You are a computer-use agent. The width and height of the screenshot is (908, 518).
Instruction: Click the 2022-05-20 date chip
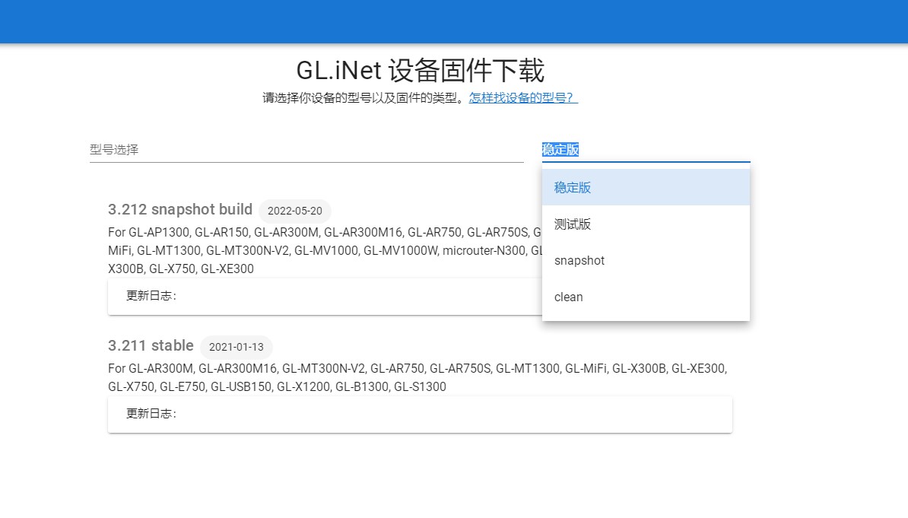pyautogui.click(x=294, y=211)
